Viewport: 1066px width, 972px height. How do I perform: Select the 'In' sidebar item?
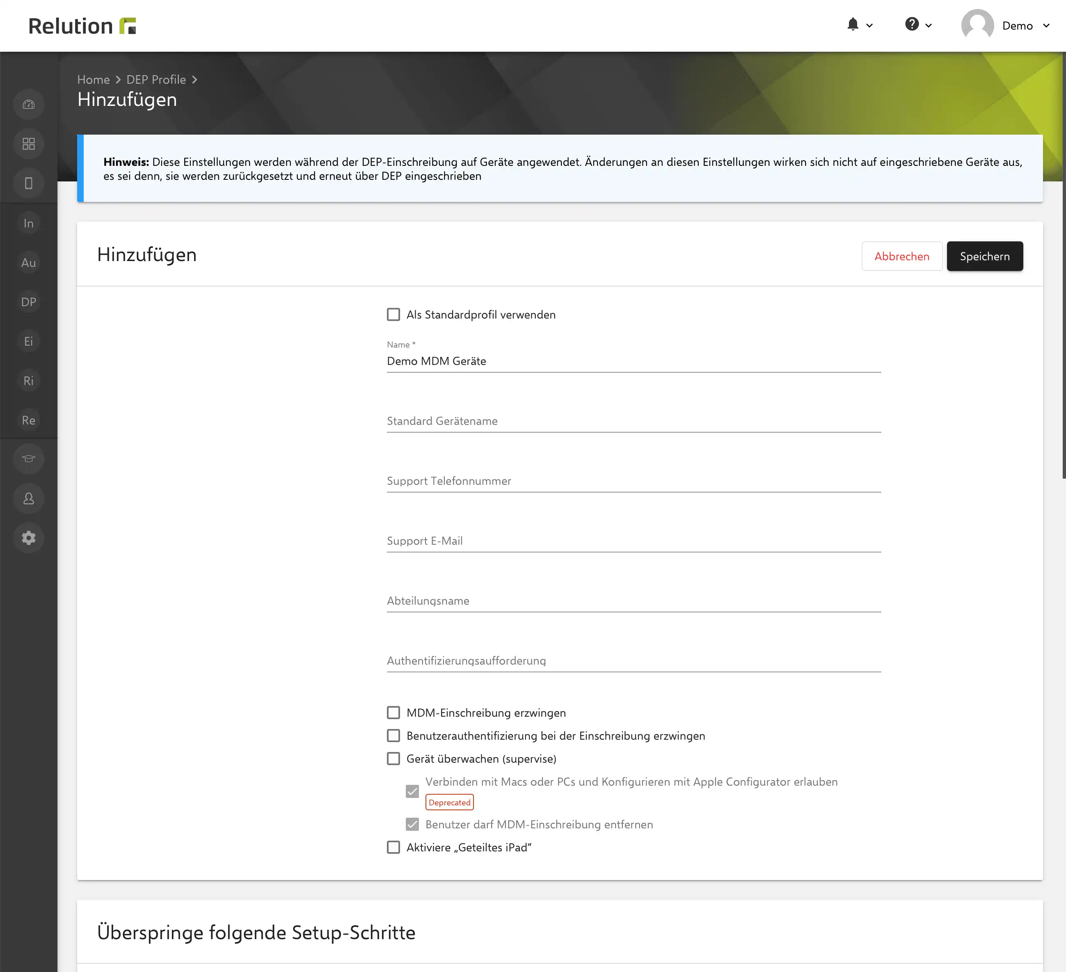29,223
